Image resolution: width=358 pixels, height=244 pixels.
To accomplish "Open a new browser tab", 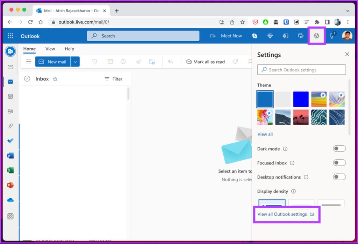I will 117,11.
